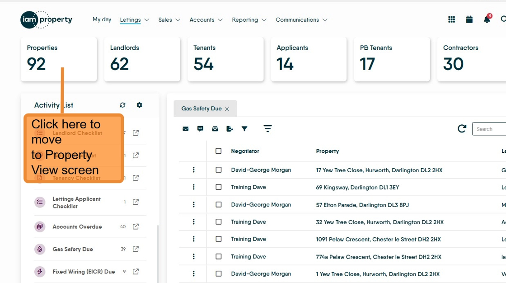
Task: Open 17 Yew Tree Close property link
Action: point(379,170)
